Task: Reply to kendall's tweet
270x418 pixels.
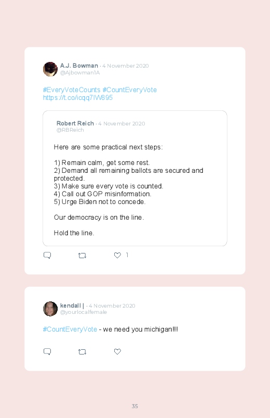Action: point(47,351)
